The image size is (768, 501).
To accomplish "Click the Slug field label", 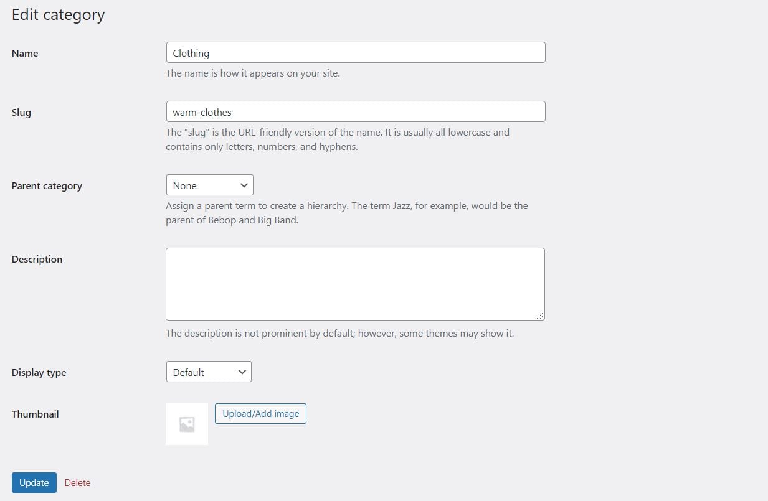I will click(21, 113).
